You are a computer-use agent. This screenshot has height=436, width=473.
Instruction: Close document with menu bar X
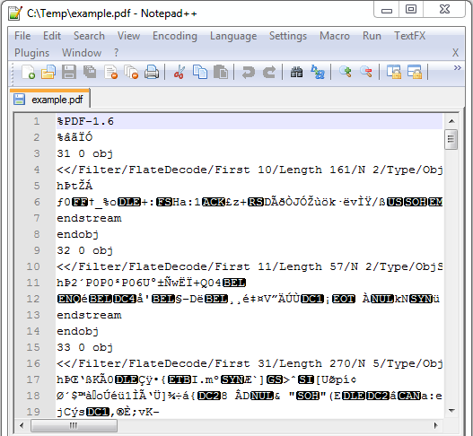455,53
